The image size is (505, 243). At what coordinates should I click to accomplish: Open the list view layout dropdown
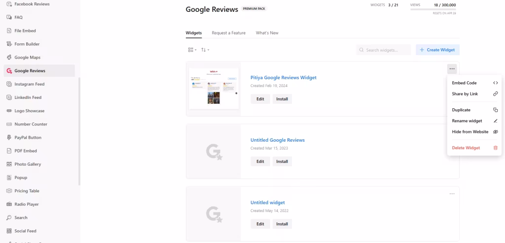click(192, 50)
